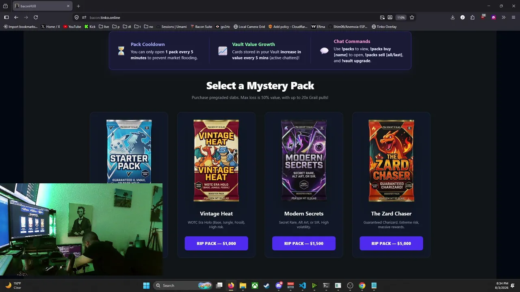The image size is (520, 292).
Task: Click the Starter Pack card image
Action: point(129,151)
